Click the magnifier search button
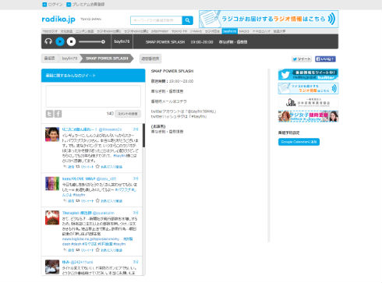 [187, 20]
